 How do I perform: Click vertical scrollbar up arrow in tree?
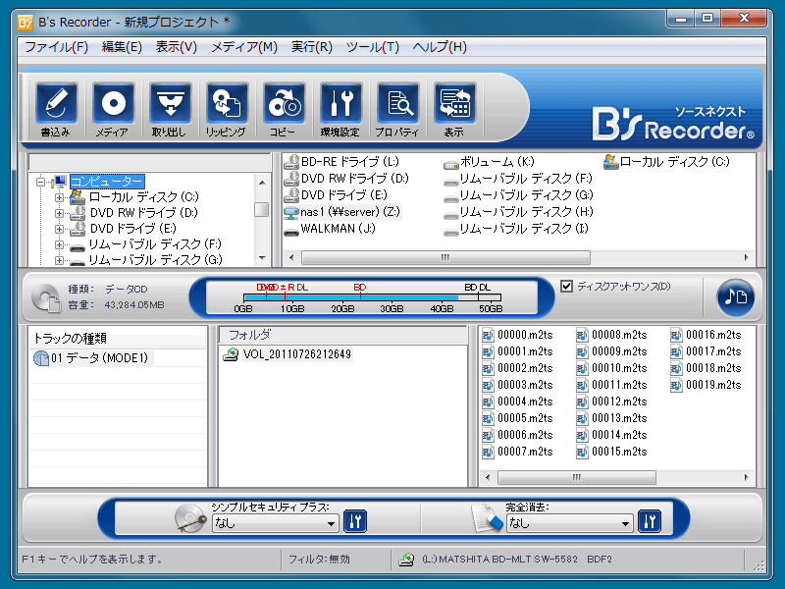262,183
